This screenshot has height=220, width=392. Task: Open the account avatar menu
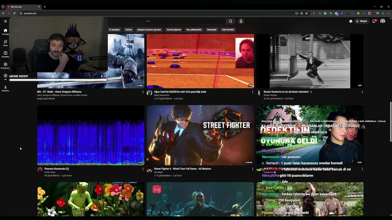pyautogui.click(x=383, y=21)
